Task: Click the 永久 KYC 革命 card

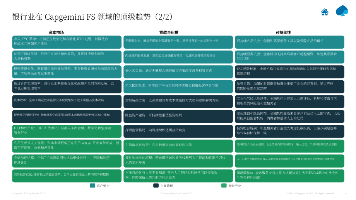Action: (x=67, y=42)
